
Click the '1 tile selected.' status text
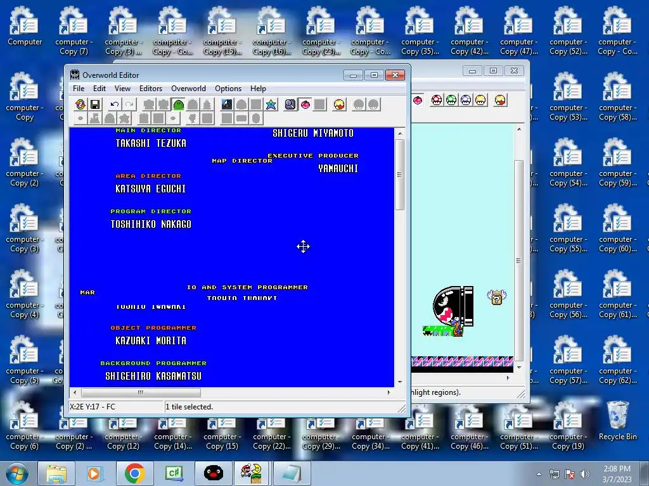pyautogui.click(x=189, y=407)
